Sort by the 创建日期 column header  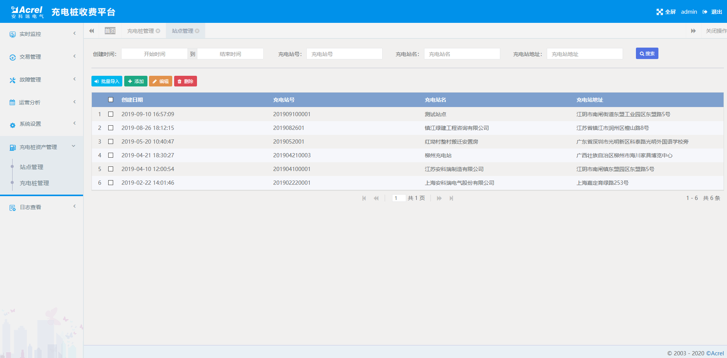pyautogui.click(x=132, y=100)
